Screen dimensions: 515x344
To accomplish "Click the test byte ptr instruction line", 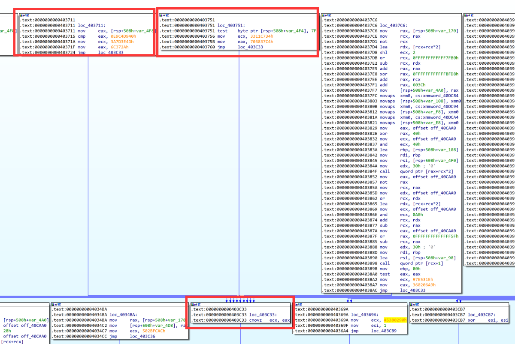I will [x=238, y=31].
